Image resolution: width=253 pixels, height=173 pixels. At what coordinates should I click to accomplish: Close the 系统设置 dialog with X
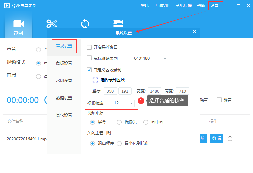tap(194, 32)
